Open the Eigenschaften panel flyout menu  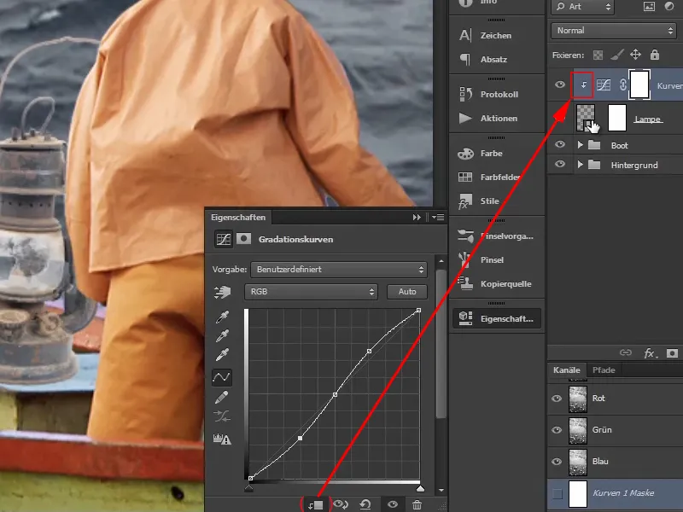pyautogui.click(x=438, y=217)
